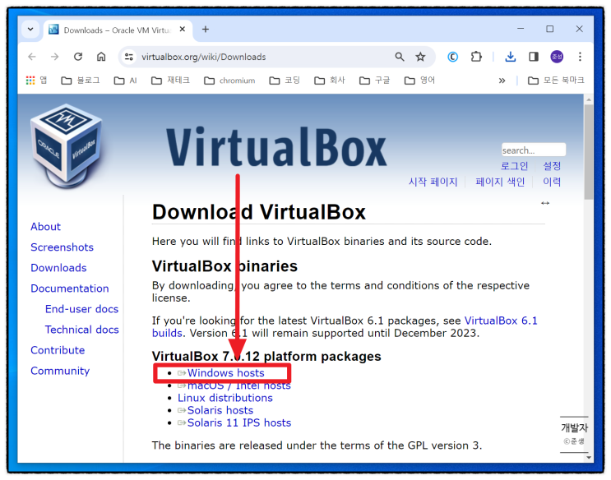
Task: Open the apps grid shortcut
Action: click(x=36, y=81)
